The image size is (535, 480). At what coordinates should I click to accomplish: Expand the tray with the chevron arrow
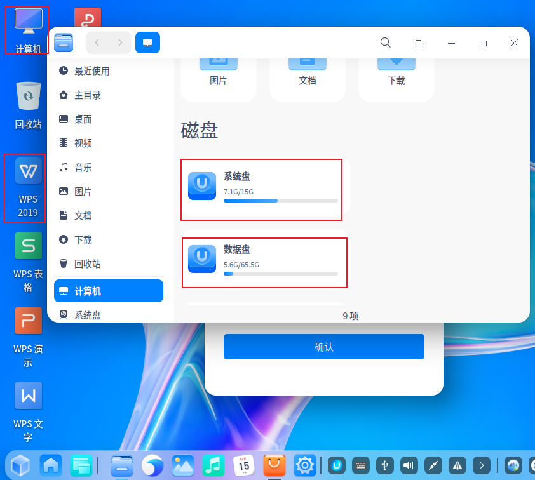(482, 465)
